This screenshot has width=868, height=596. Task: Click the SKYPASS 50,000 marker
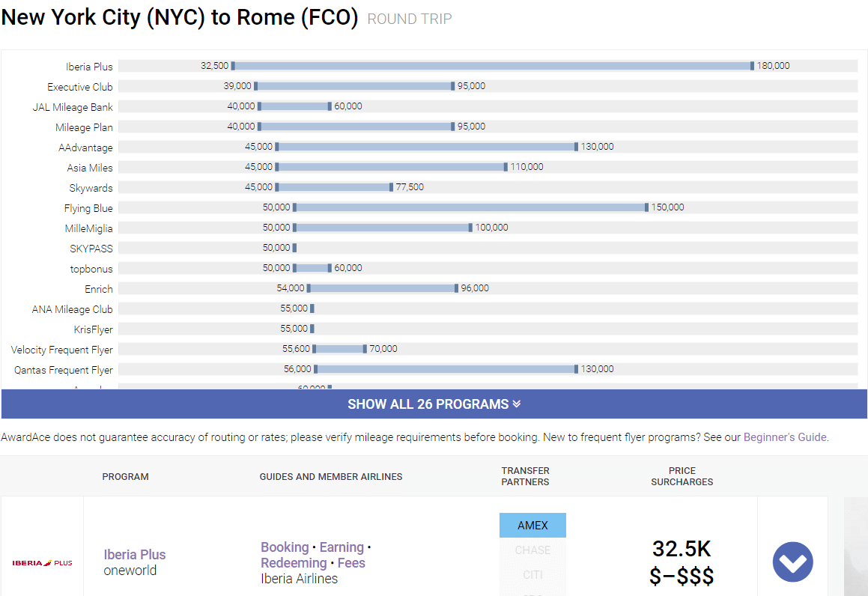tap(294, 248)
